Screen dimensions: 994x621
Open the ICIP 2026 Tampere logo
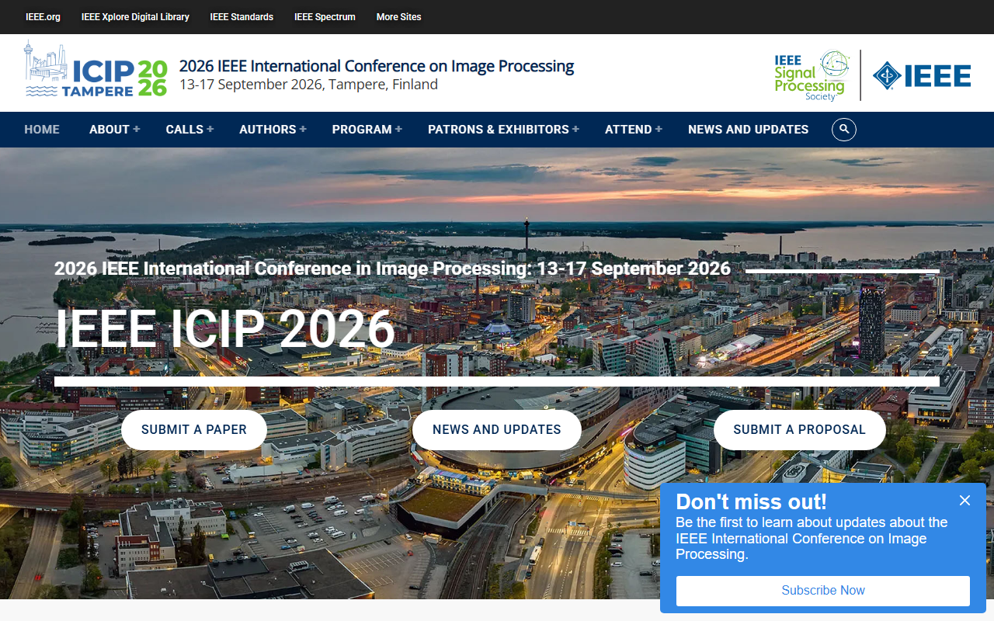96,70
